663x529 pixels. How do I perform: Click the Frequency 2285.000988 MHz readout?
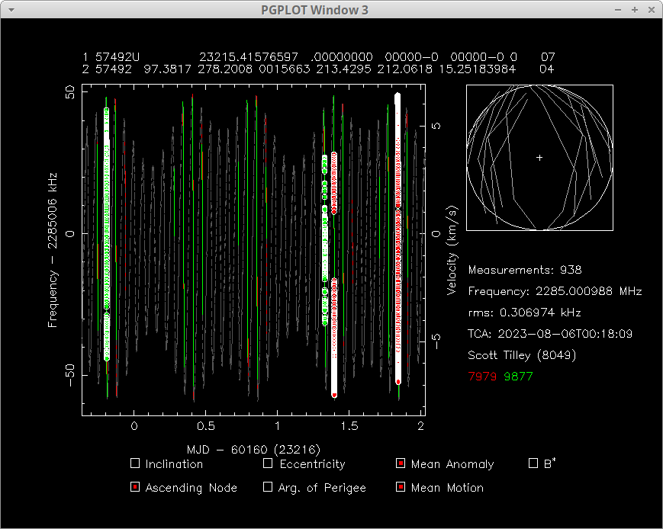click(x=555, y=291)
